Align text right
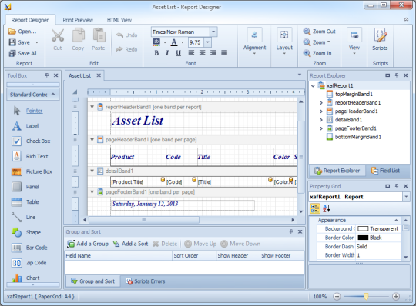Screen dimensions: 416x306 click(213, 53)
